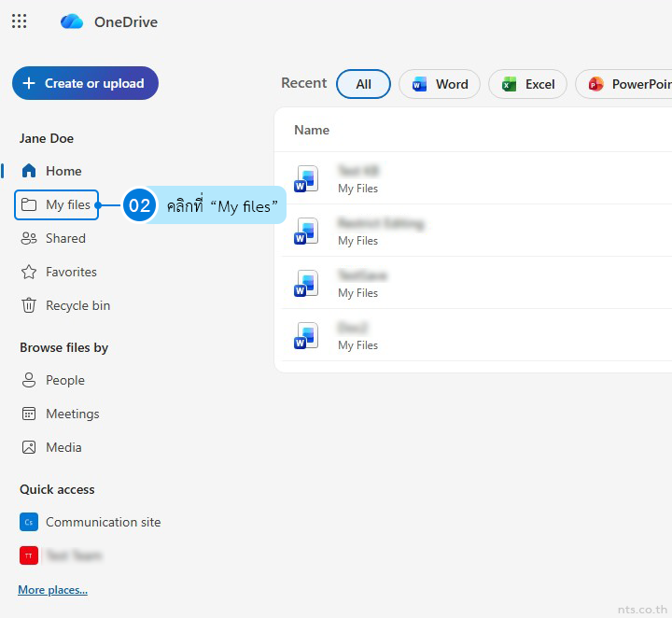672x618 pixels.
Task: Click the red TT team icon
Action: pos(29,555)
